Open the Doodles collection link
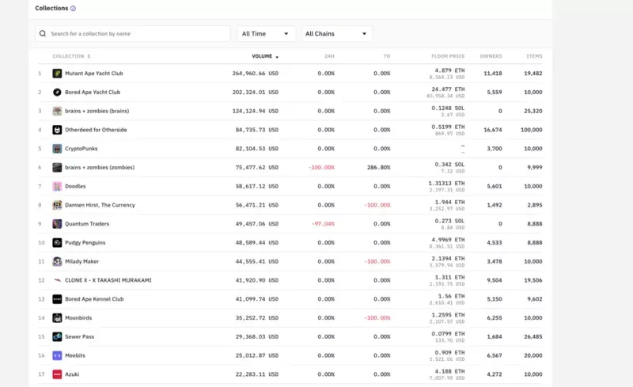Viewport: 633px width, 387px height. click(x=75, y=186)
